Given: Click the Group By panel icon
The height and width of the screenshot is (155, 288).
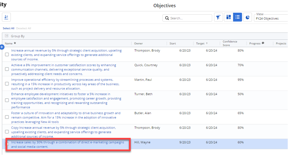Looking at the screenshot, I should pyautogui.click(x=7, y=36).
